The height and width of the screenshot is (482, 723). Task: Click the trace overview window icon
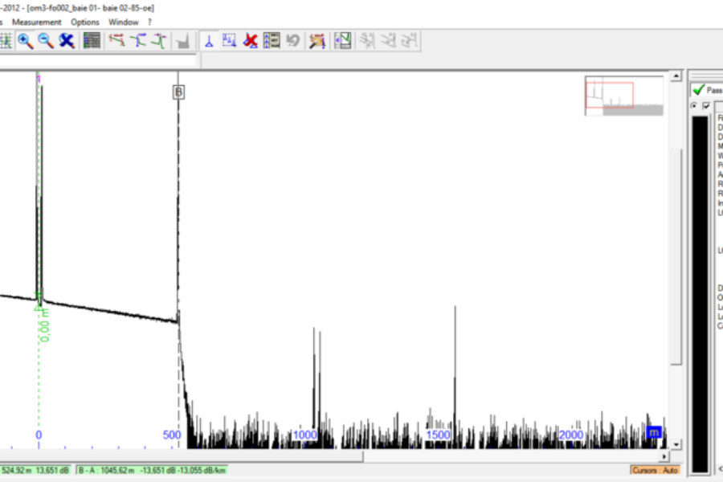click(x=343, y=40)
